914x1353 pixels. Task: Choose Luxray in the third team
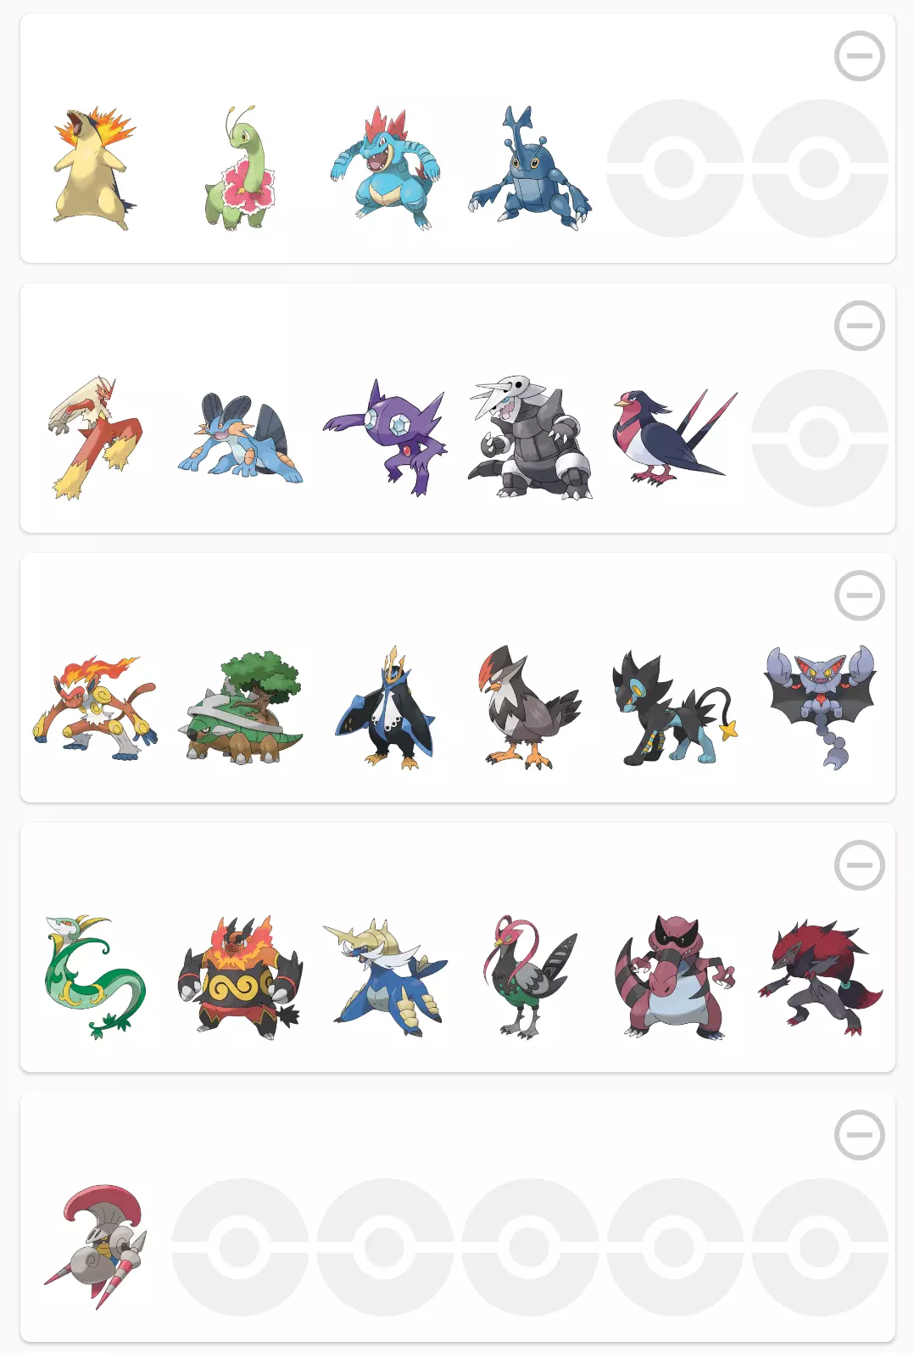point(675,707)
